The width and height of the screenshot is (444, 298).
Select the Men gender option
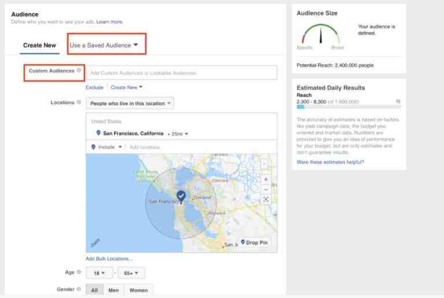[113, 290]
